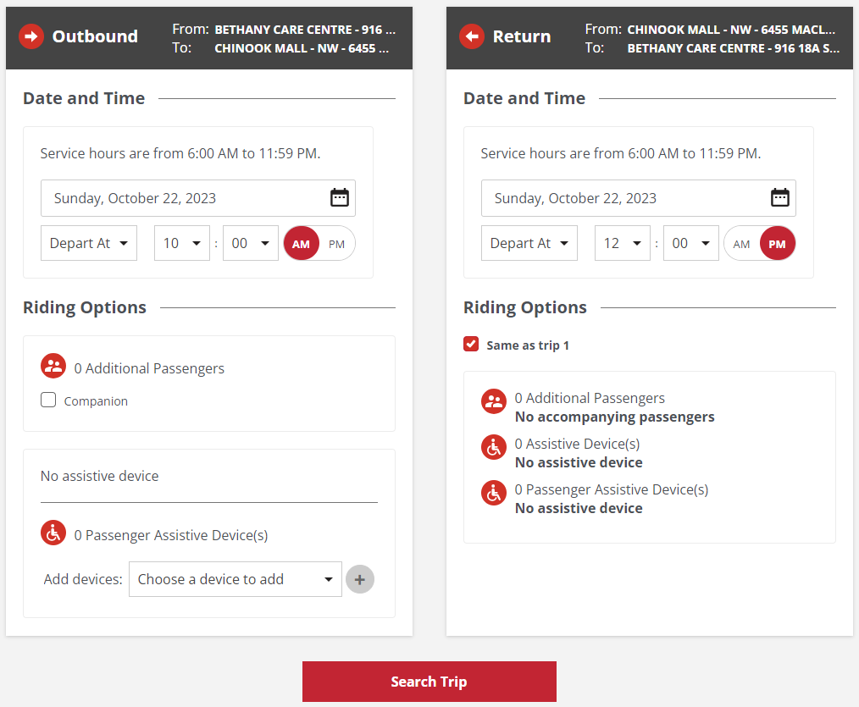This screenshot has height=707, width=859.
Task: Switch Return time to AM
Action: (741, 244)
